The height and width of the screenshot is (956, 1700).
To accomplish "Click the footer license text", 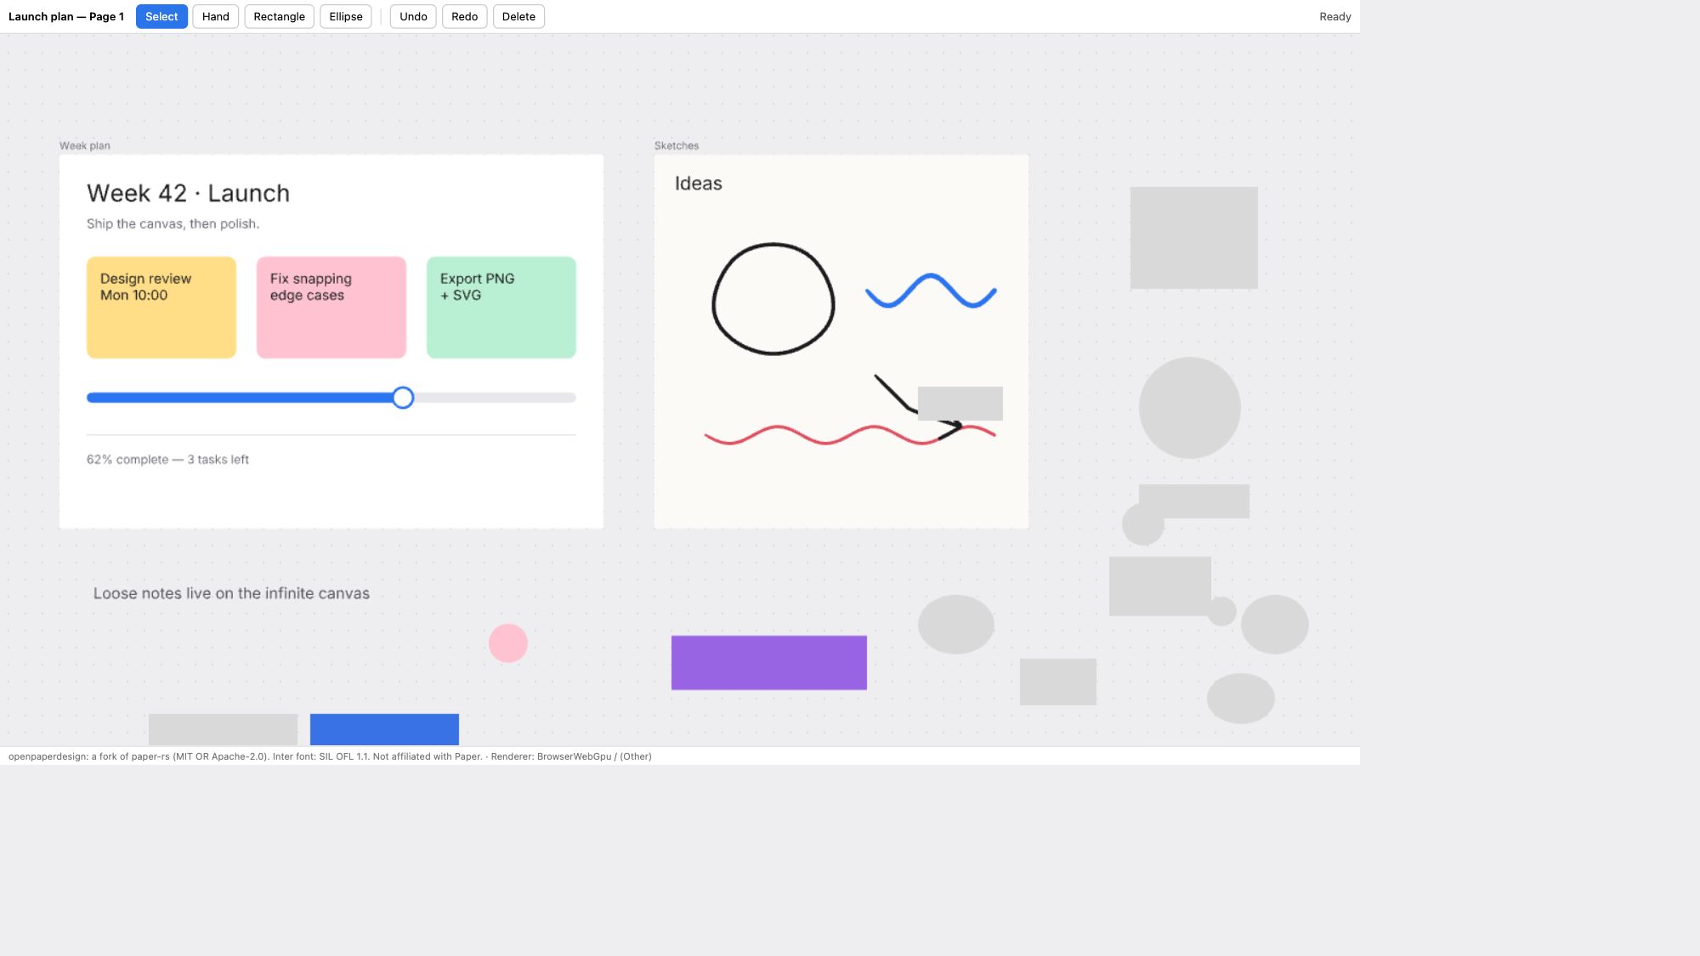I will [330, 756].
